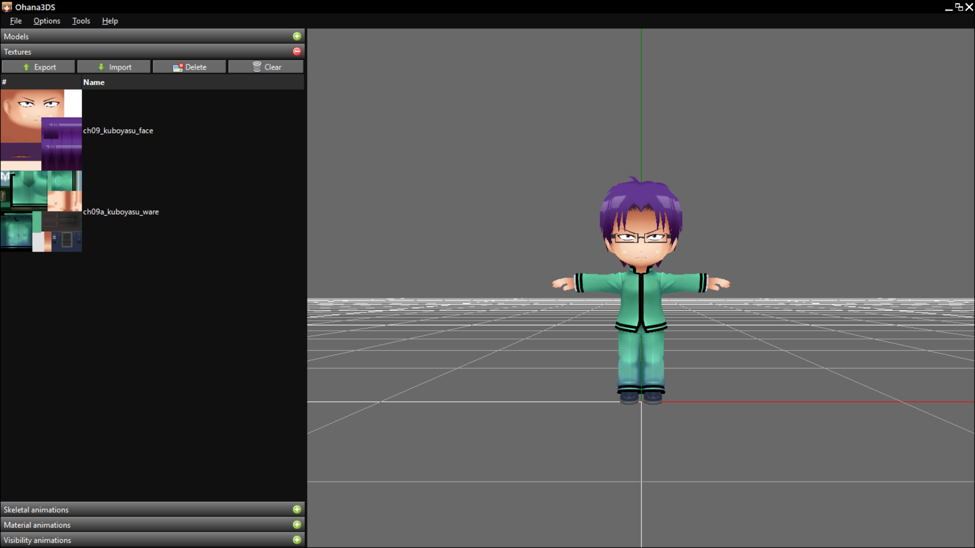This screenshot has width=975, height=548.
Task: Click the Material animations header label
Action: coord(37,525)
